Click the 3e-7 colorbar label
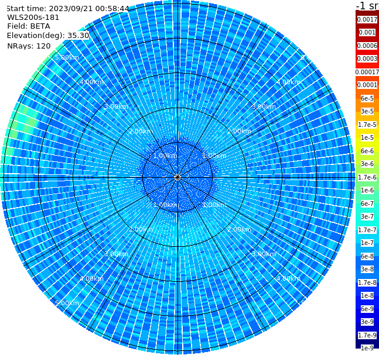This screenshot has width=379, height=355. tap(367, 216)
